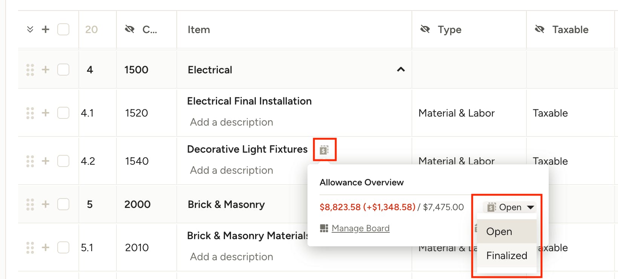Viewport: 618px width, 279px height.
Task: Click the Brick & Masonry Materials item name
Action: [248, 236]
